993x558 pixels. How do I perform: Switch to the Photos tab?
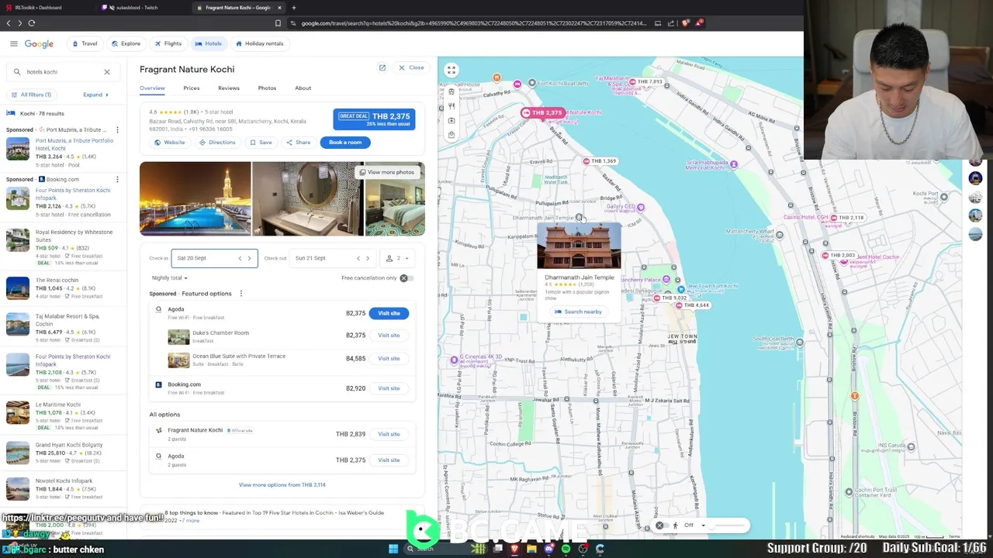point(267,88)
